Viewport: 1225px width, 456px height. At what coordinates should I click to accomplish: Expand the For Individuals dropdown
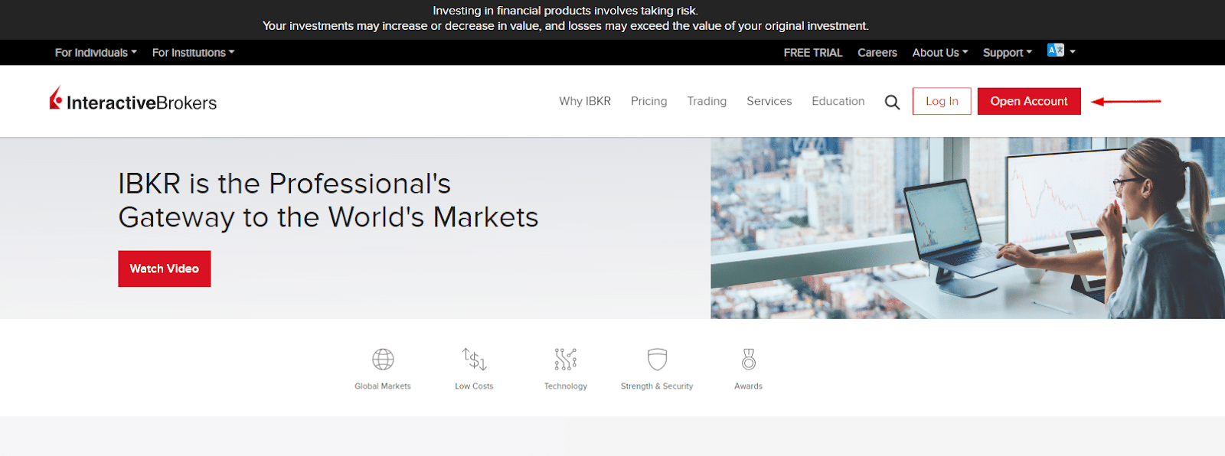coord(96,53)
